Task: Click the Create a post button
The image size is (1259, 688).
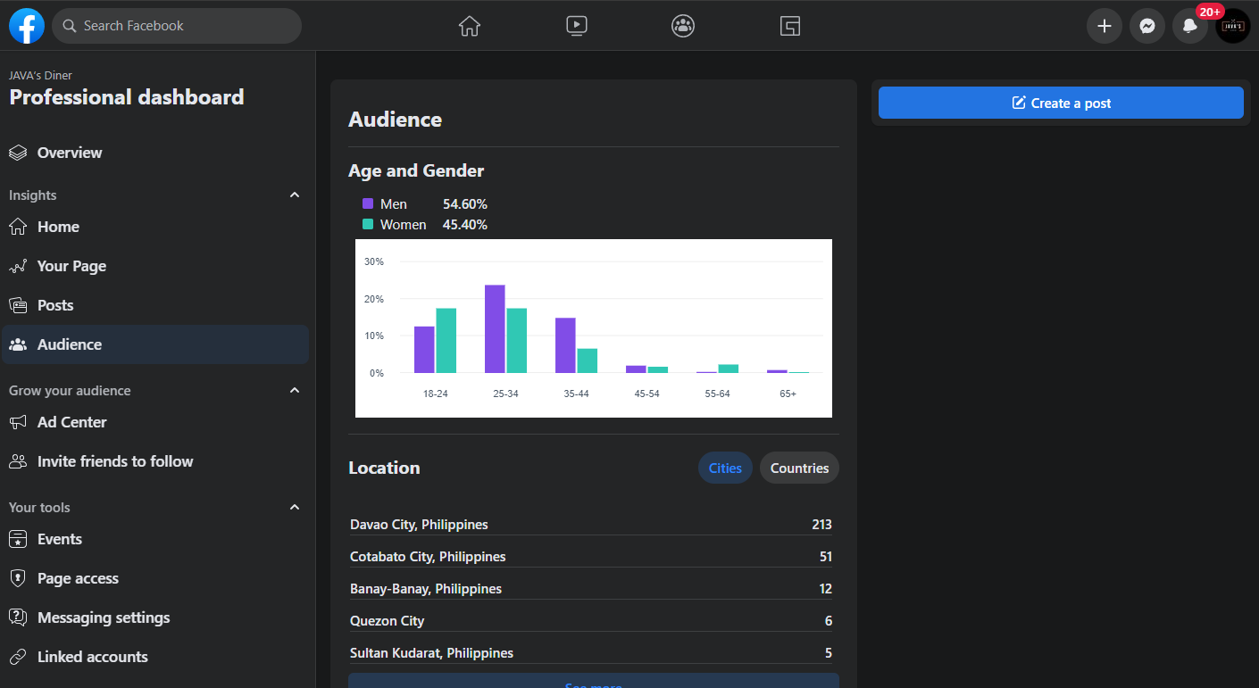Action: tap(1061, 103)
